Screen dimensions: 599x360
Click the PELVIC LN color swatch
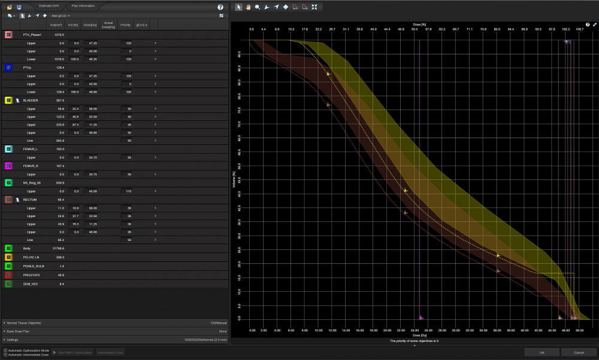[x=8, y=257]
